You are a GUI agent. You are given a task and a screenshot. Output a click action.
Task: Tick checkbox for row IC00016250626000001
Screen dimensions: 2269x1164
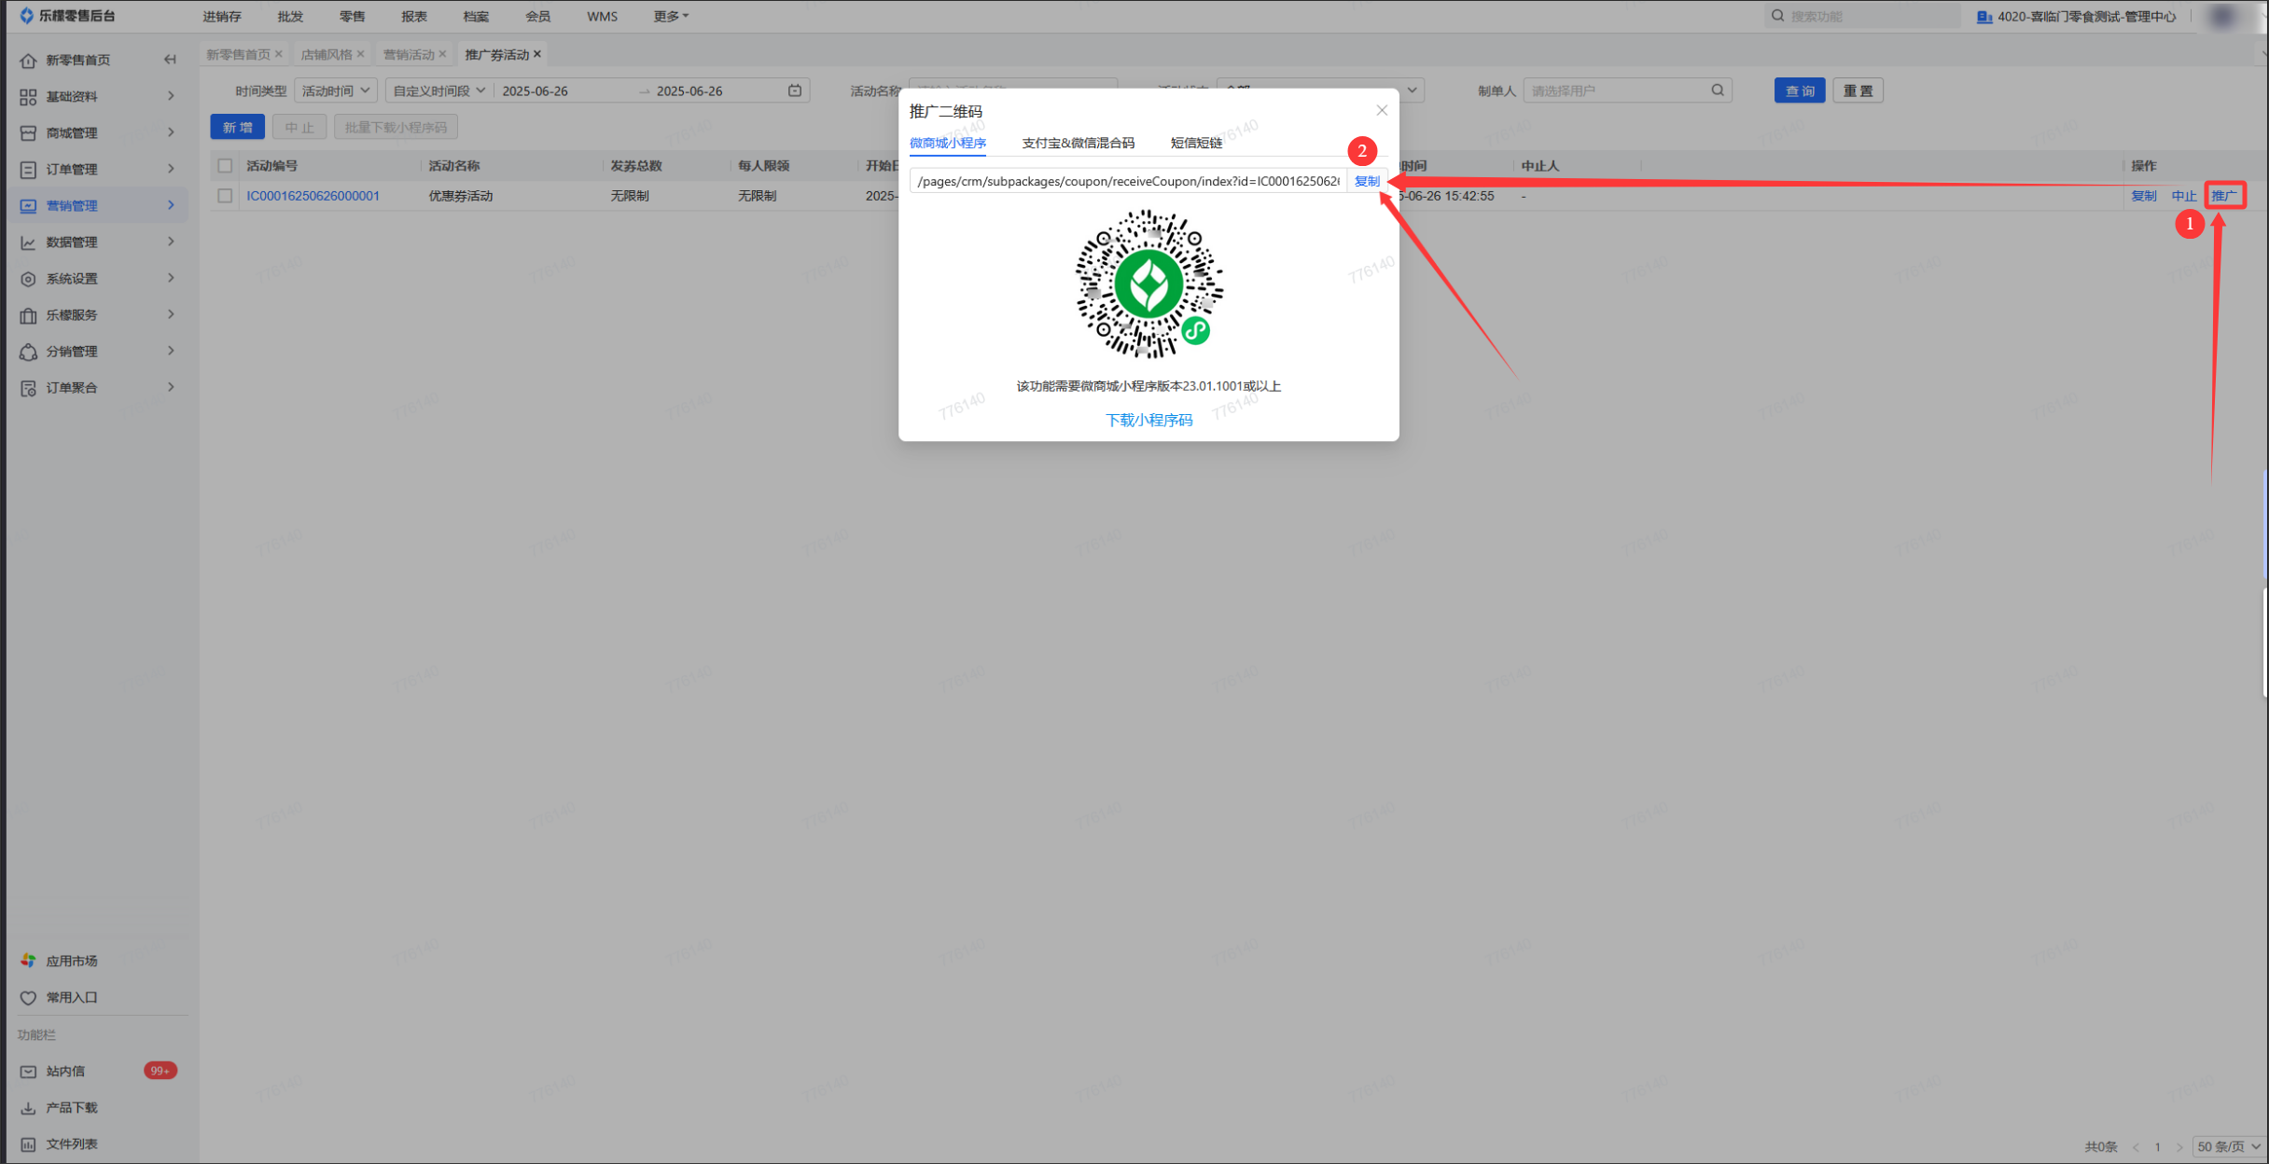coord(225,196)
